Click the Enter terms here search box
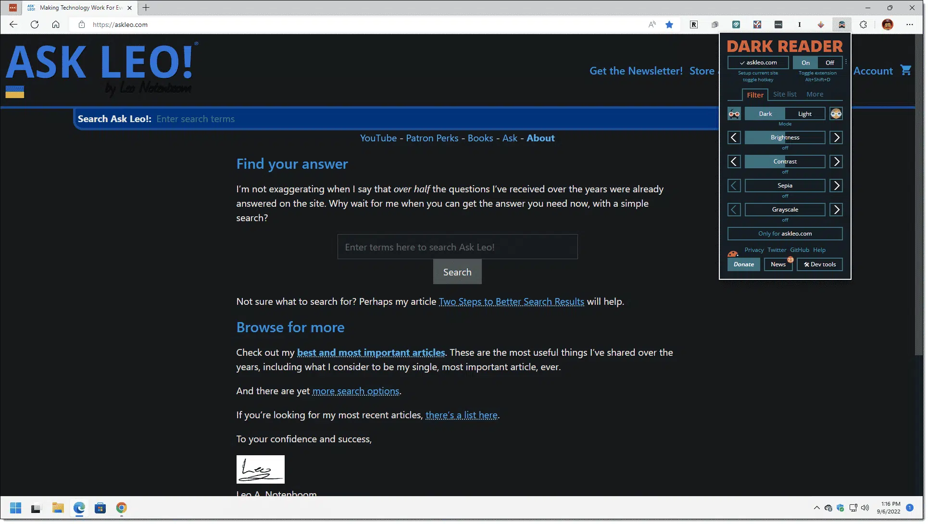This screenshot has width=928, height=524. tap(459, 248)
